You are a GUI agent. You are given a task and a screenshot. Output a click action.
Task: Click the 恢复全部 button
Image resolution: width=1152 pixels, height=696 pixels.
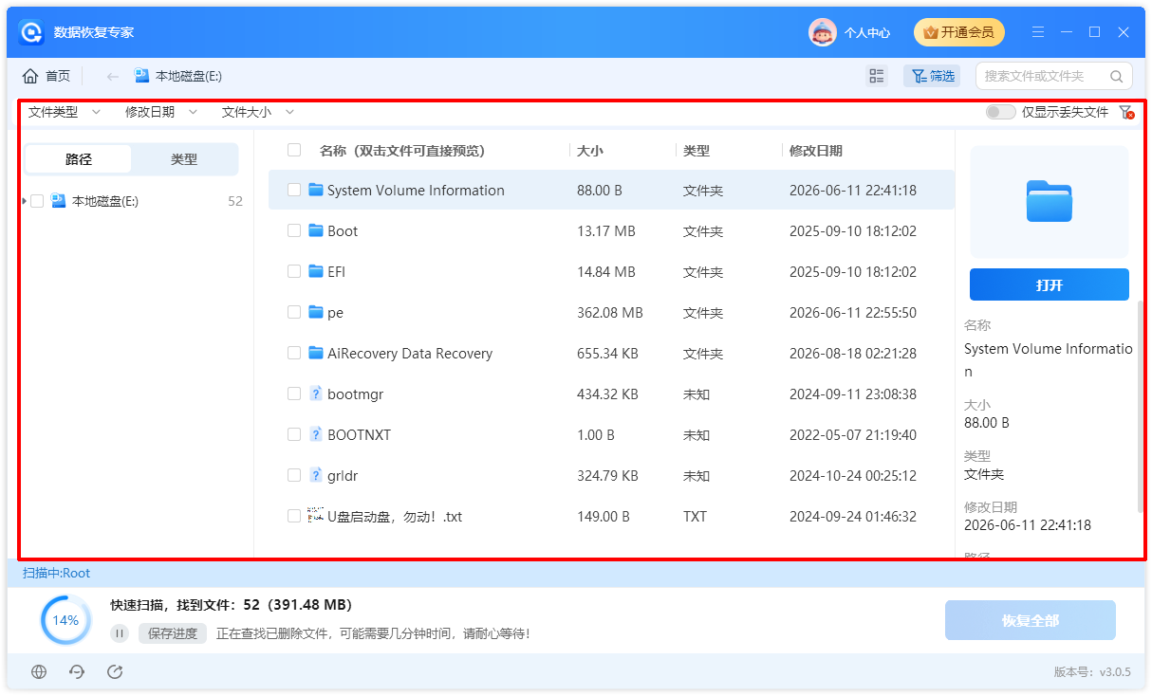(1031, 620)
